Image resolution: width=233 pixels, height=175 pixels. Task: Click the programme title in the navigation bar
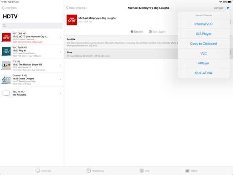pos(149,8)
